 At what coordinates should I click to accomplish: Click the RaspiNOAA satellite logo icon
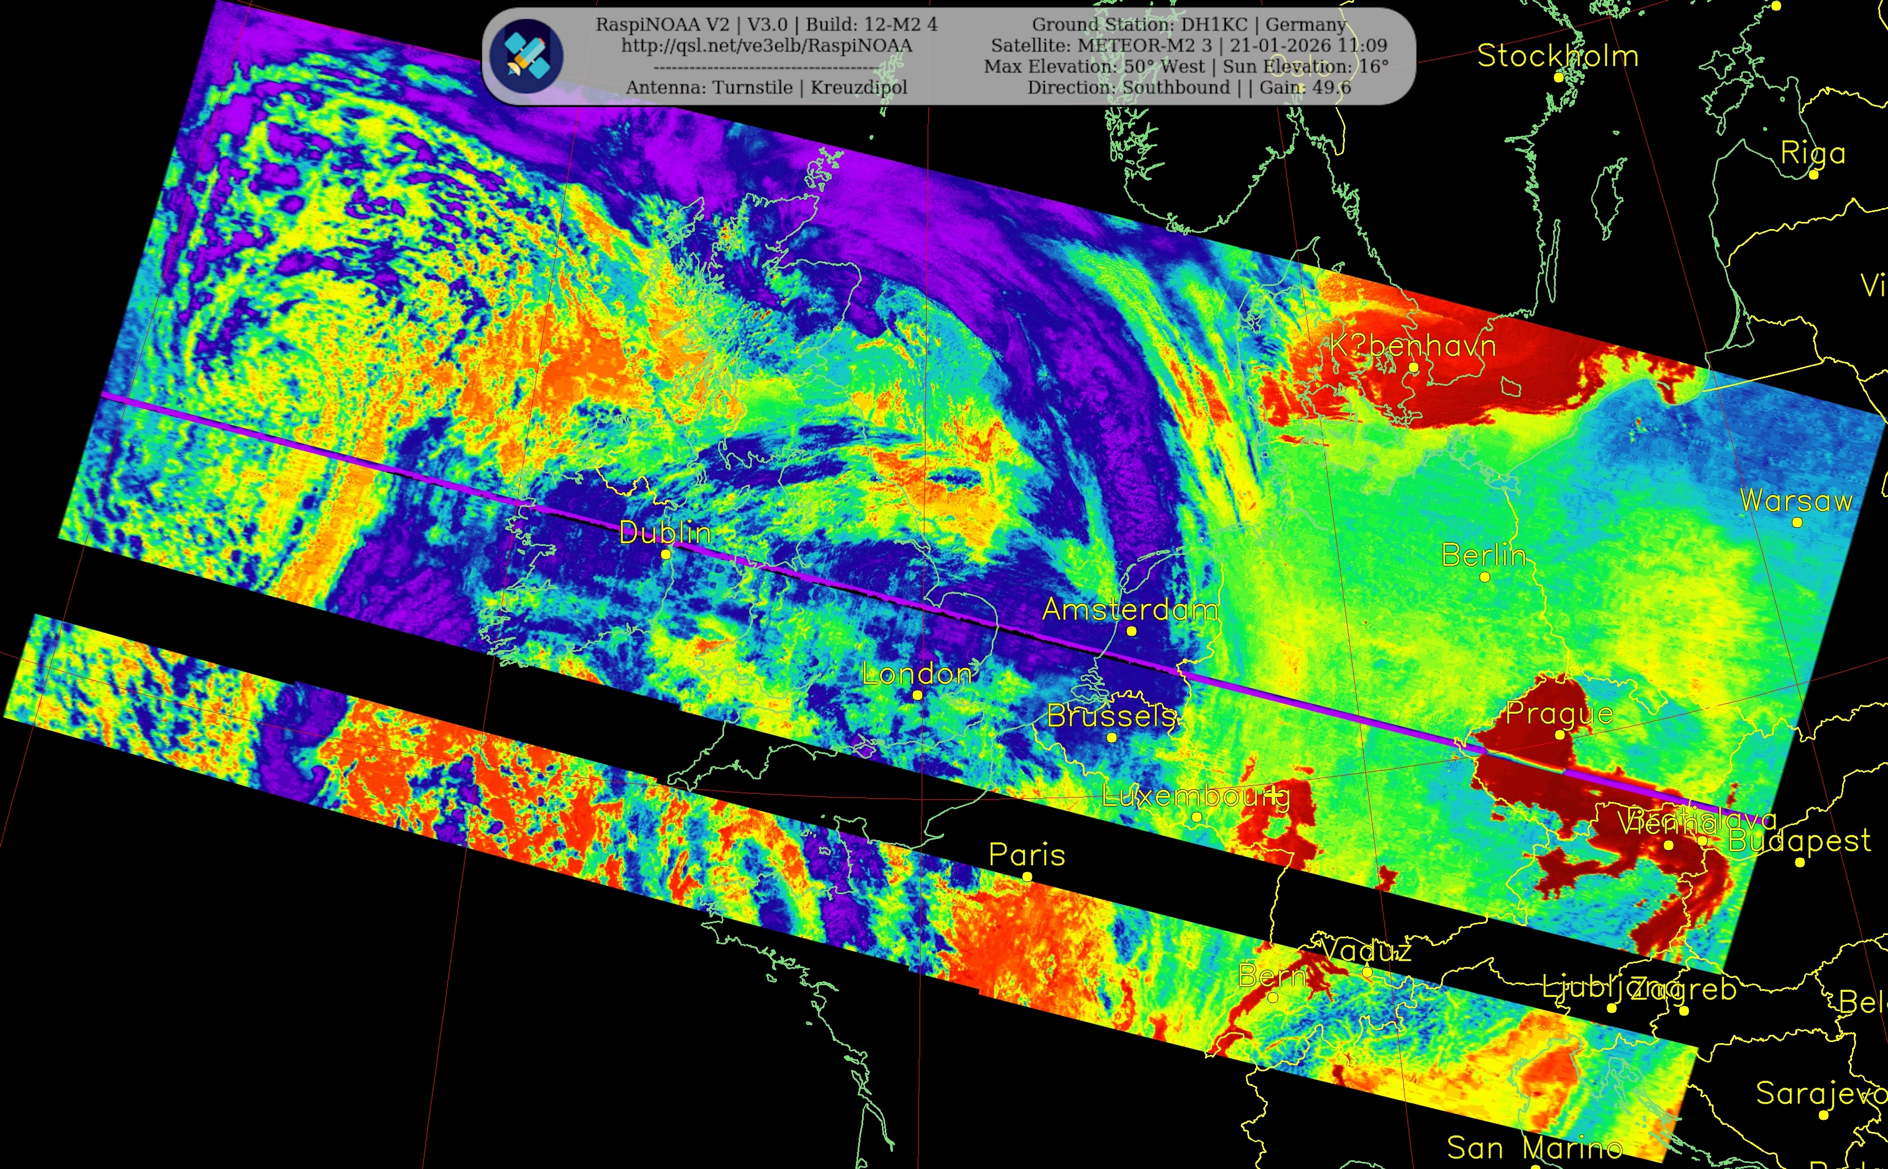pos(526,56)
